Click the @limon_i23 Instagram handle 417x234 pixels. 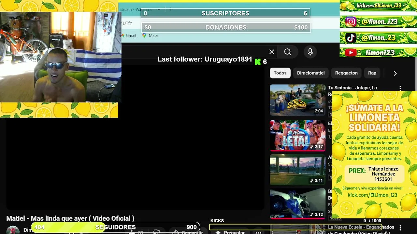click(x=380, y=22)
